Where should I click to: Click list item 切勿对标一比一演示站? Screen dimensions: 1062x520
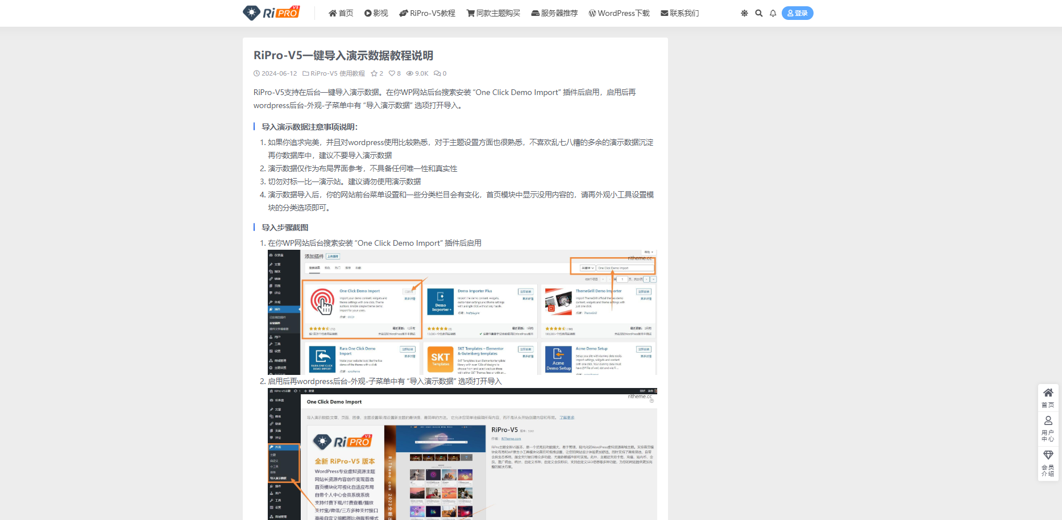point(345,181)
